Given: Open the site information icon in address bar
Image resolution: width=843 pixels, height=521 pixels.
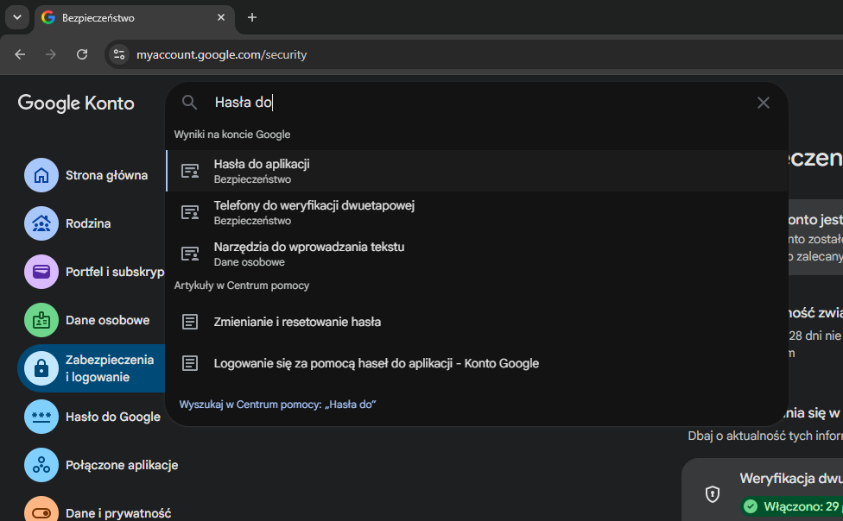Looking at the screenshot, I should 119,54.
